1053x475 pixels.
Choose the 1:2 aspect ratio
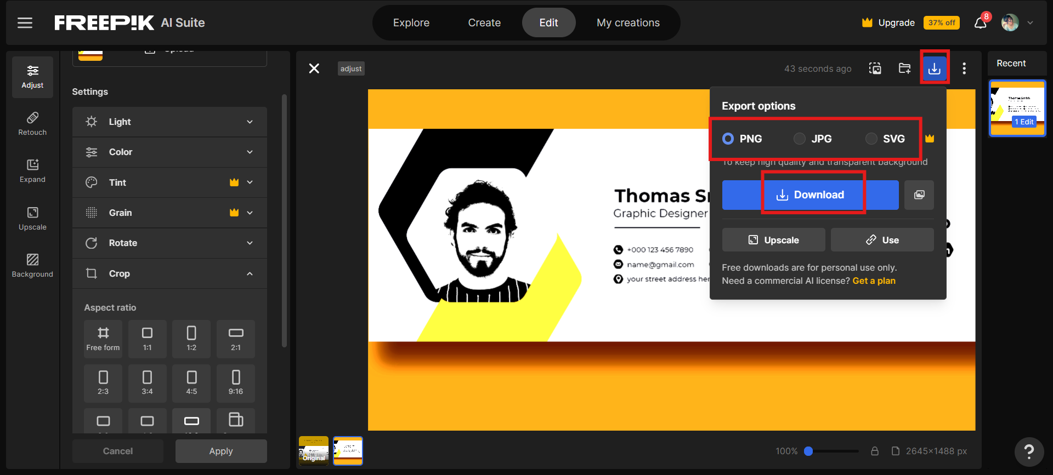tap(191, 339)
